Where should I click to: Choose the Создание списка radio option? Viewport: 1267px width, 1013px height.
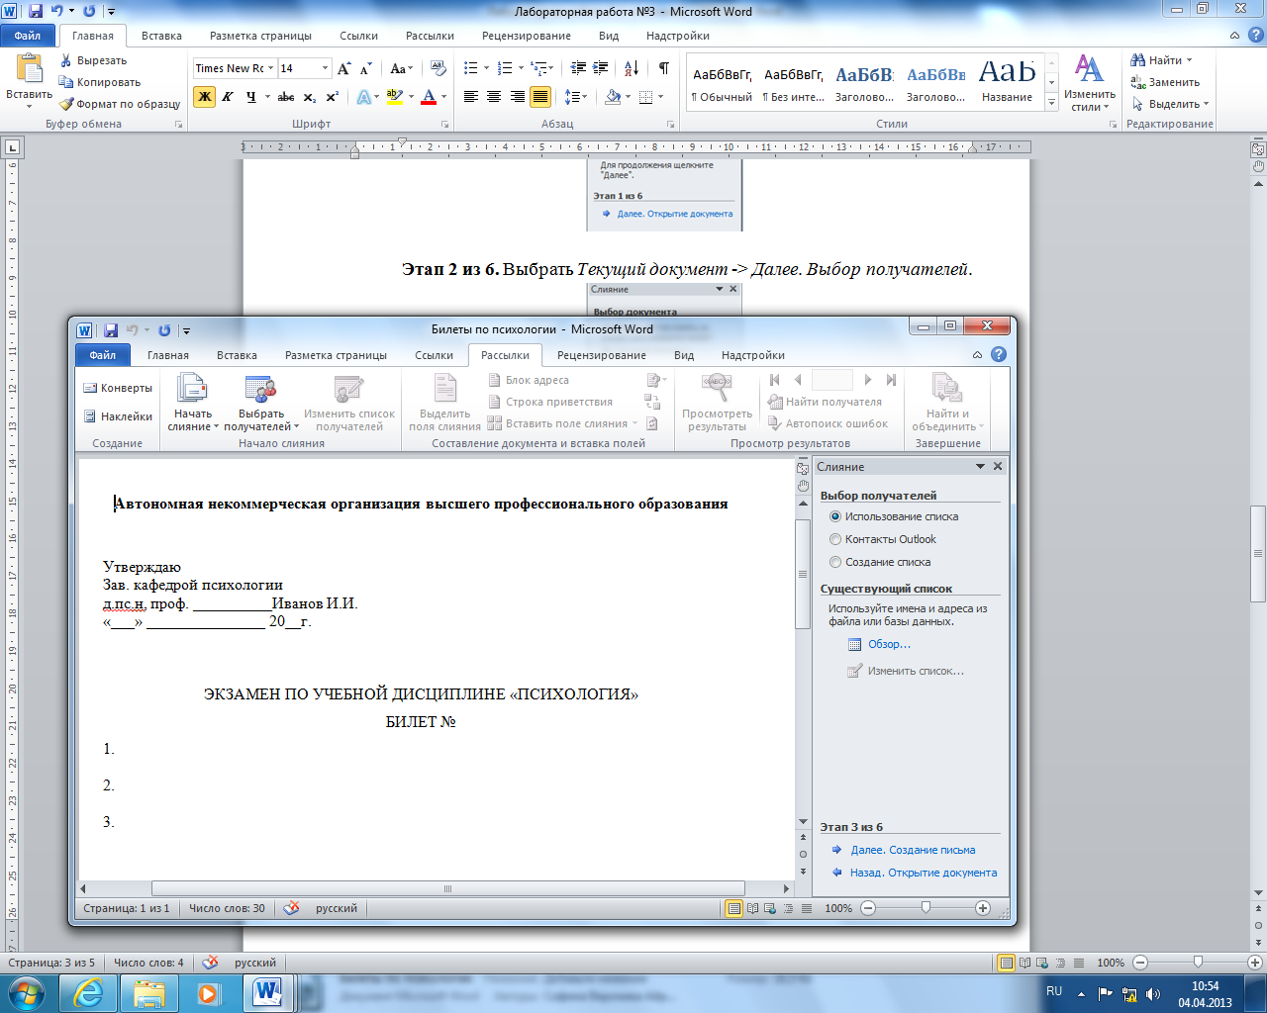click(x=835, y=562)
